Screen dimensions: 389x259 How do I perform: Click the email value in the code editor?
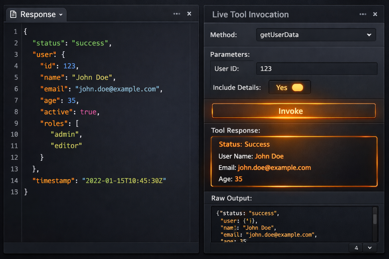point(117,89)
